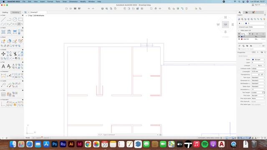Click the Linetype scale value field
This screenshot has width=267, height=150.
258,68
